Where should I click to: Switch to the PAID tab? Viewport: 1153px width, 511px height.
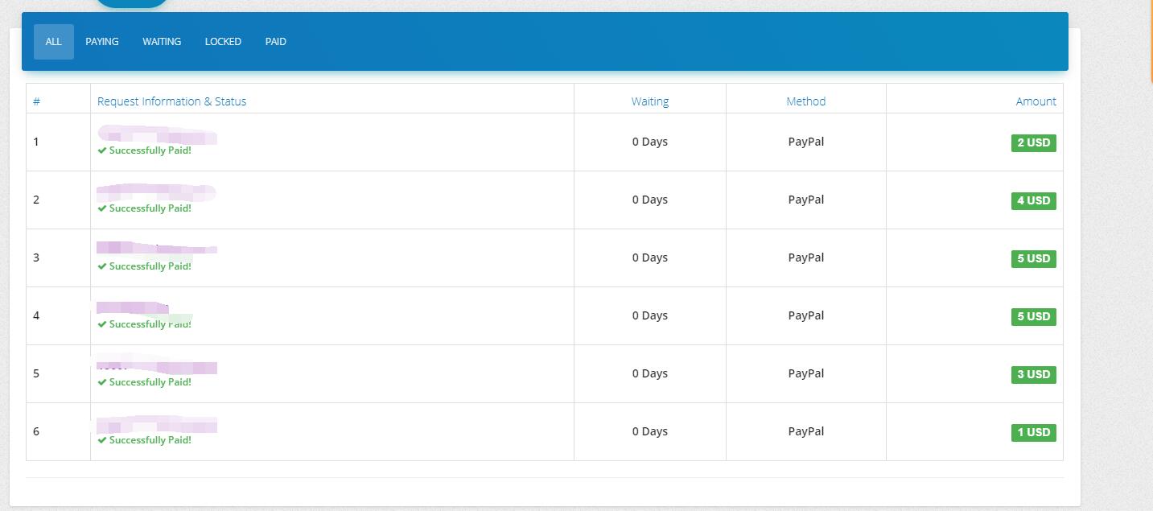point(275,42)
